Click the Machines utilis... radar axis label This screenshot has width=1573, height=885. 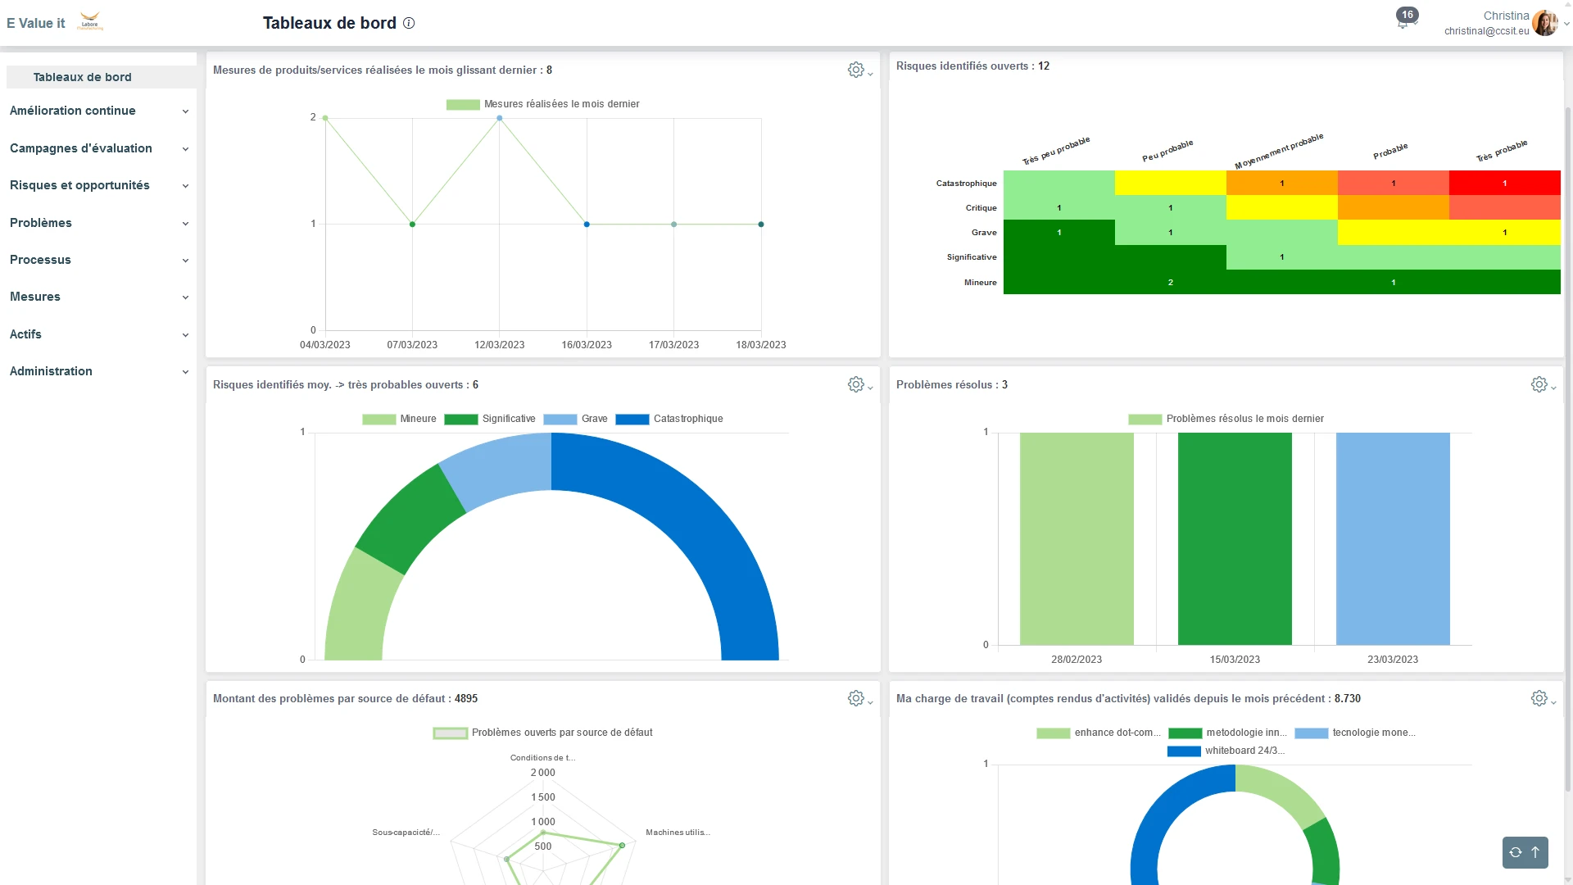coord(678,833)
